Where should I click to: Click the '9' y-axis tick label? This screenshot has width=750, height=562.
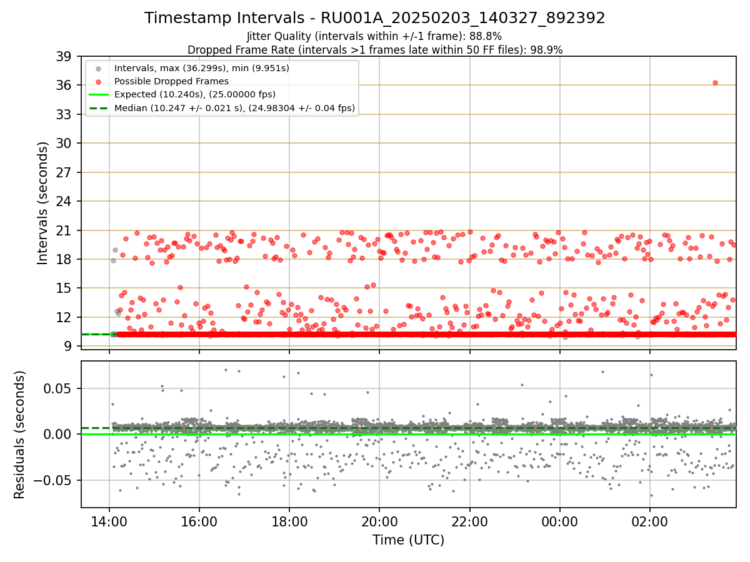69,346
